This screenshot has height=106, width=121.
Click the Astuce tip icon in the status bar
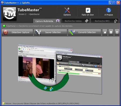(x=4, y=103)
